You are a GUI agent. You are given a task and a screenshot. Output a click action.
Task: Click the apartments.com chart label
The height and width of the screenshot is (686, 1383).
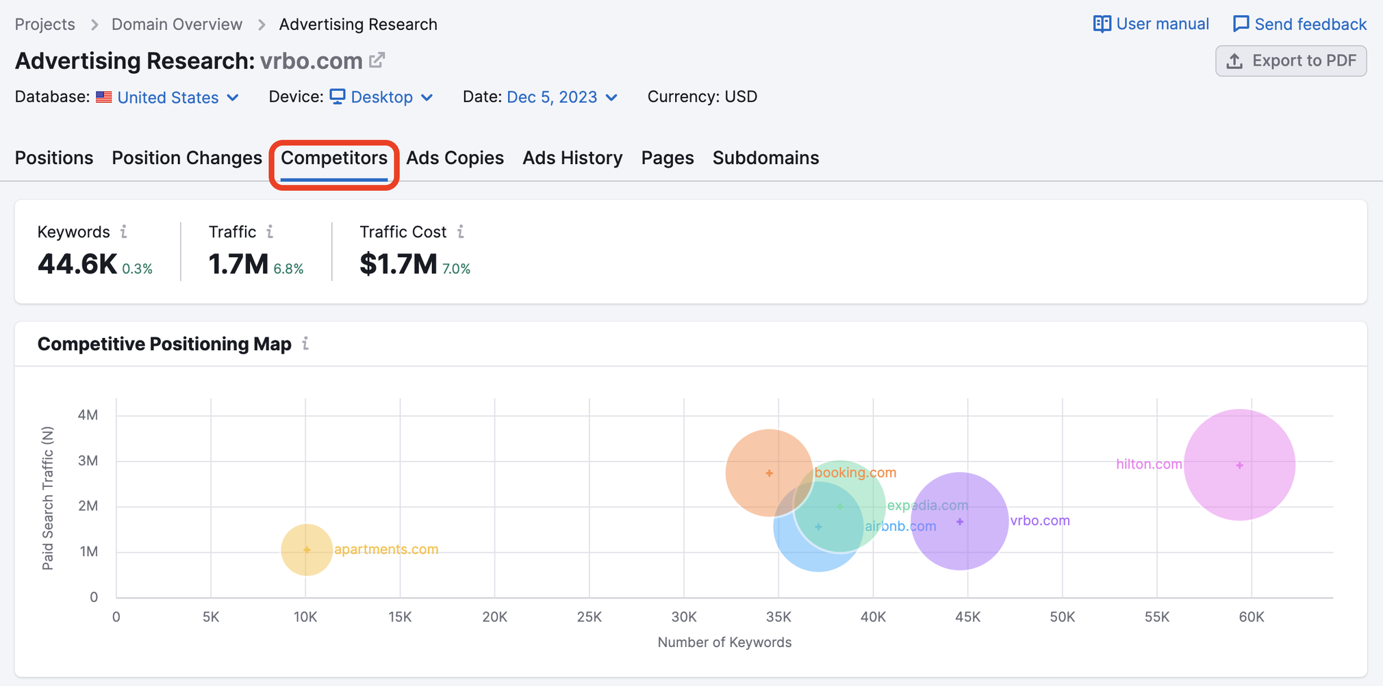click(386, 549)
